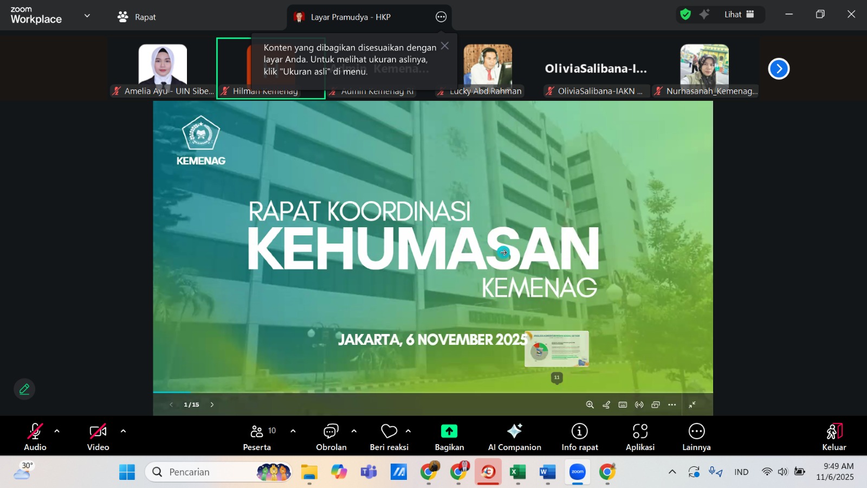Expand video options arrow next to Video
Screen dimensions: 867x488
coord(123,431)
